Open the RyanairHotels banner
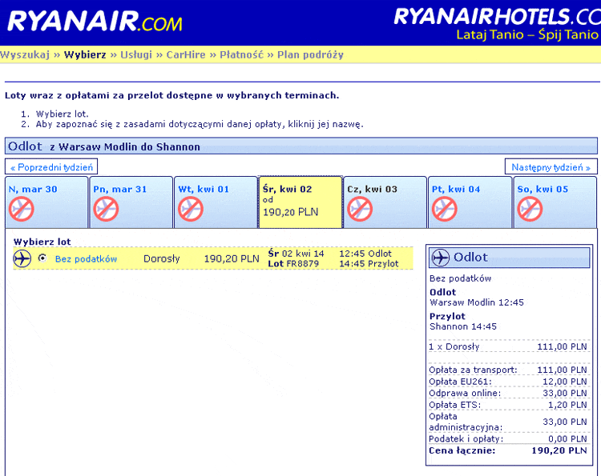This screenshot has height=476, width=601. (498, 24)
